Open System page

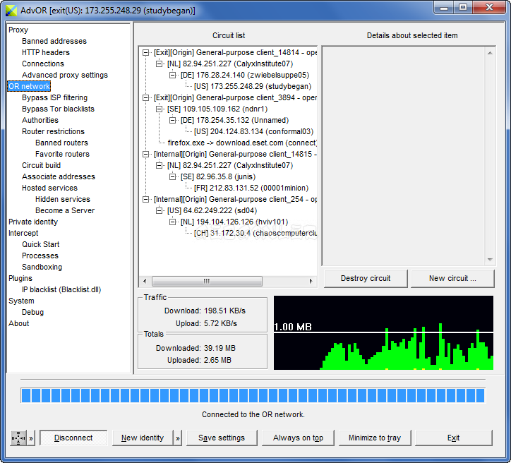click(21, 301)
